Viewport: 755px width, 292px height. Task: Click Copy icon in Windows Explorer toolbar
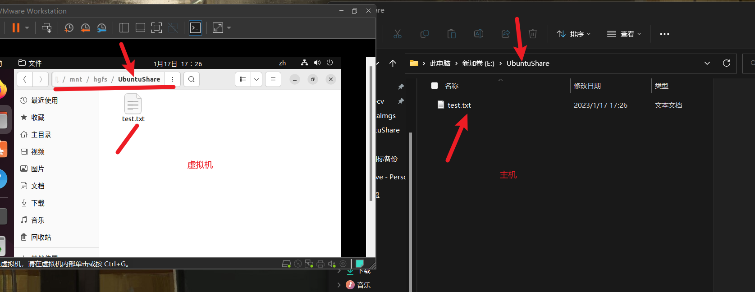tap(425, 34)
